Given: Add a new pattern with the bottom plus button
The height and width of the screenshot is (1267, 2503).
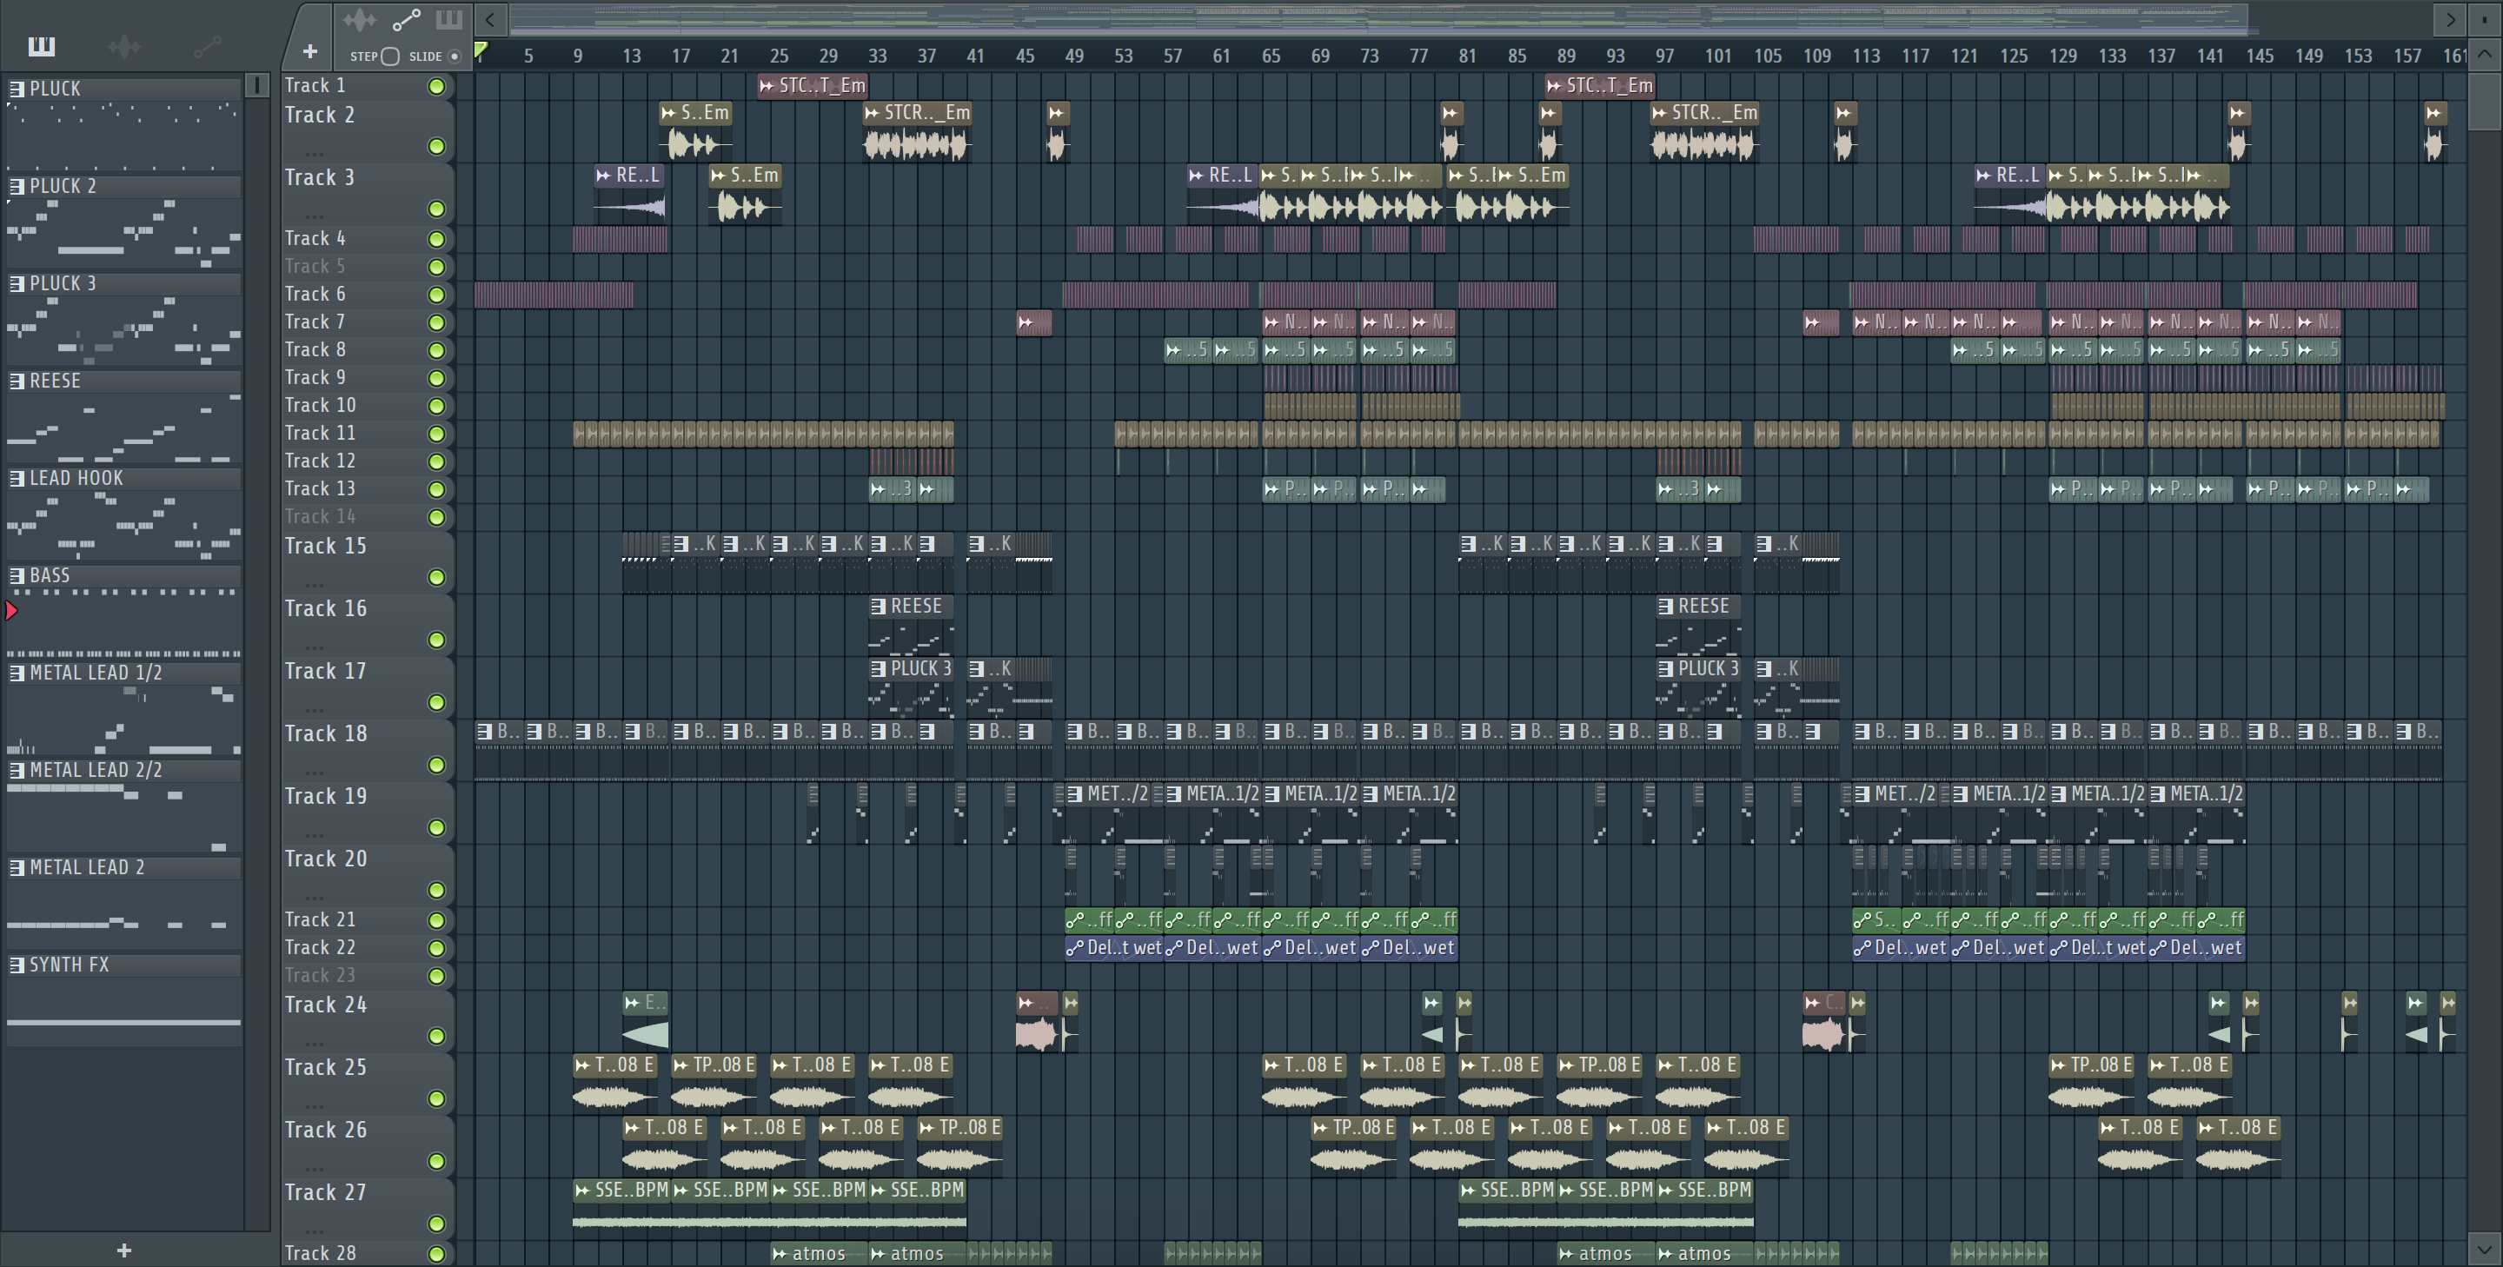Looking at the screenshot, I should click(x=123, y=1250).
